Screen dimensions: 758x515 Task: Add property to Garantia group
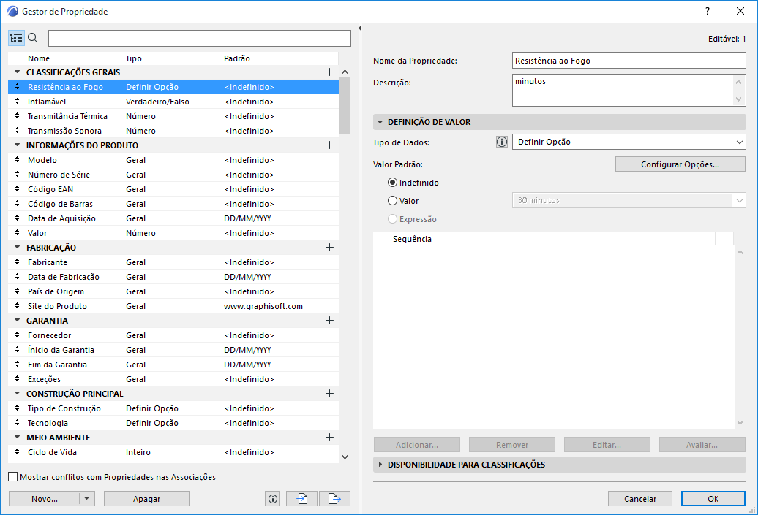click(x=330, y=321)
